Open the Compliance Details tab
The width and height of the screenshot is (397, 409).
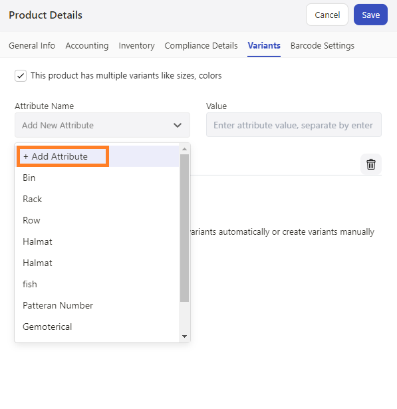click(201, 46)
